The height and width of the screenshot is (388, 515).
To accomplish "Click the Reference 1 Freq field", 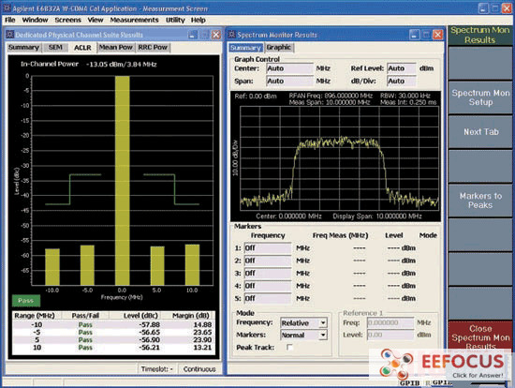I will (390, 323).
